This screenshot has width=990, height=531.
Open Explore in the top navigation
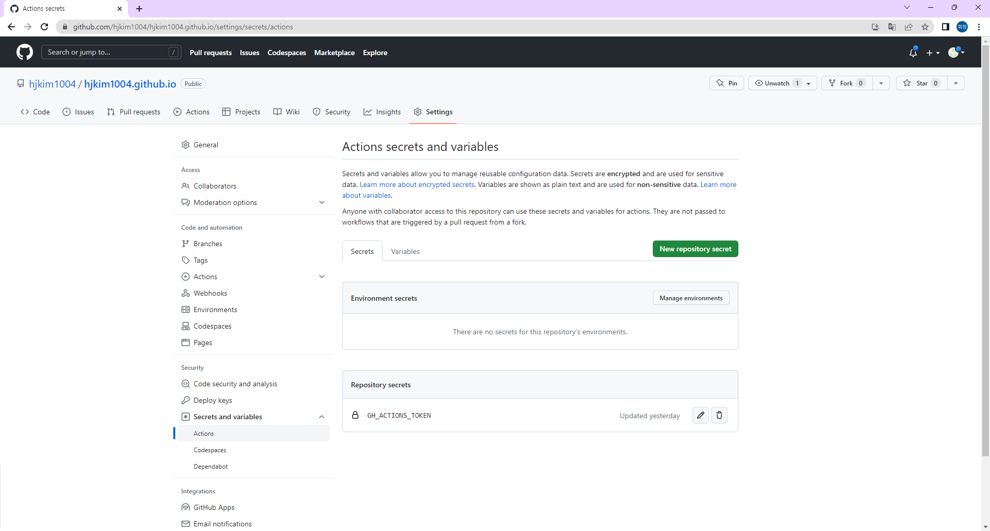coord(375,53)
